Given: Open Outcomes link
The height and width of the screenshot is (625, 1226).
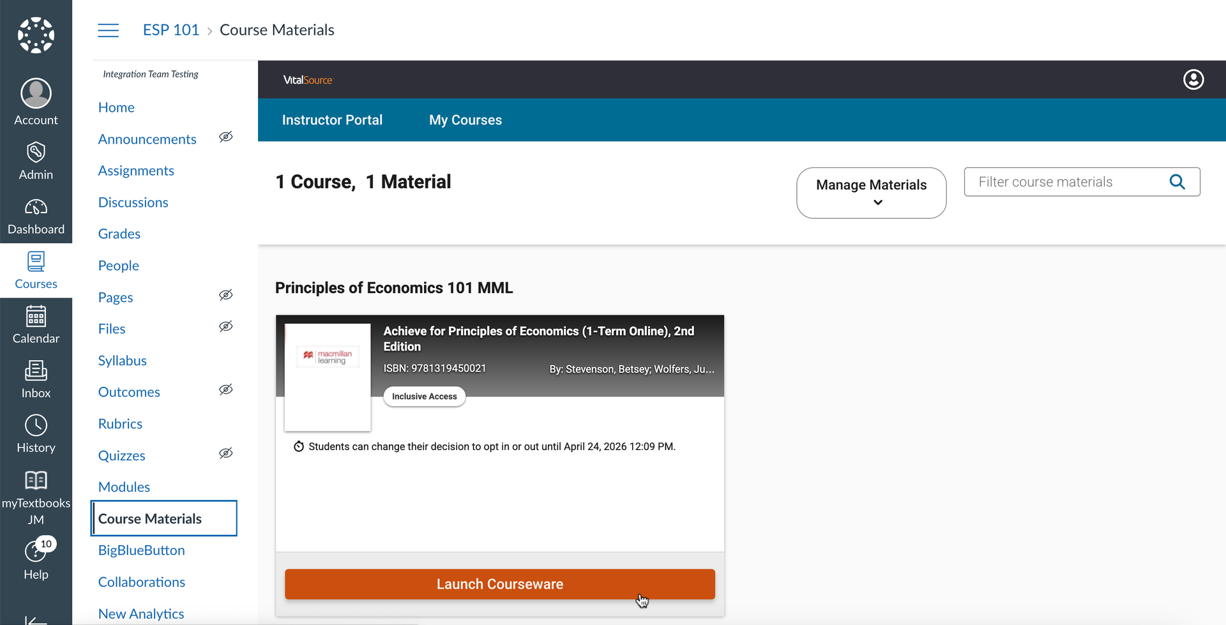Looking at the screenshot, I should 129,392.
